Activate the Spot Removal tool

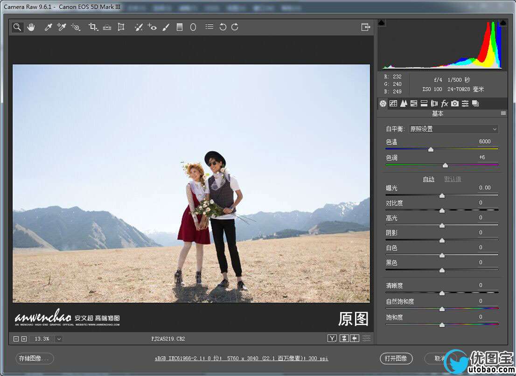[139, 27]
